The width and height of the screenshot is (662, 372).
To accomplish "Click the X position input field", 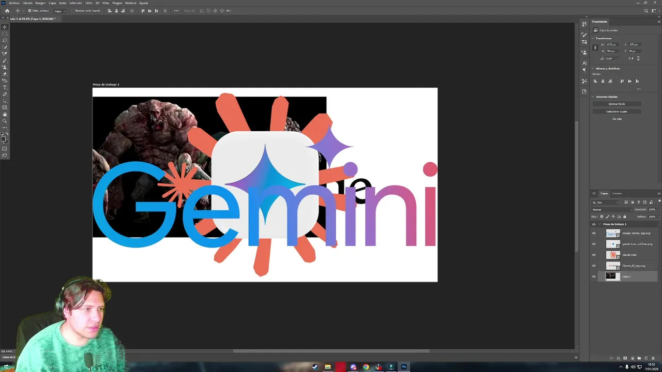I will click(635, 44).
